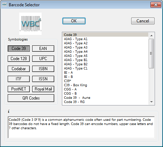Click the WBC title bar icon

(5, 5)
